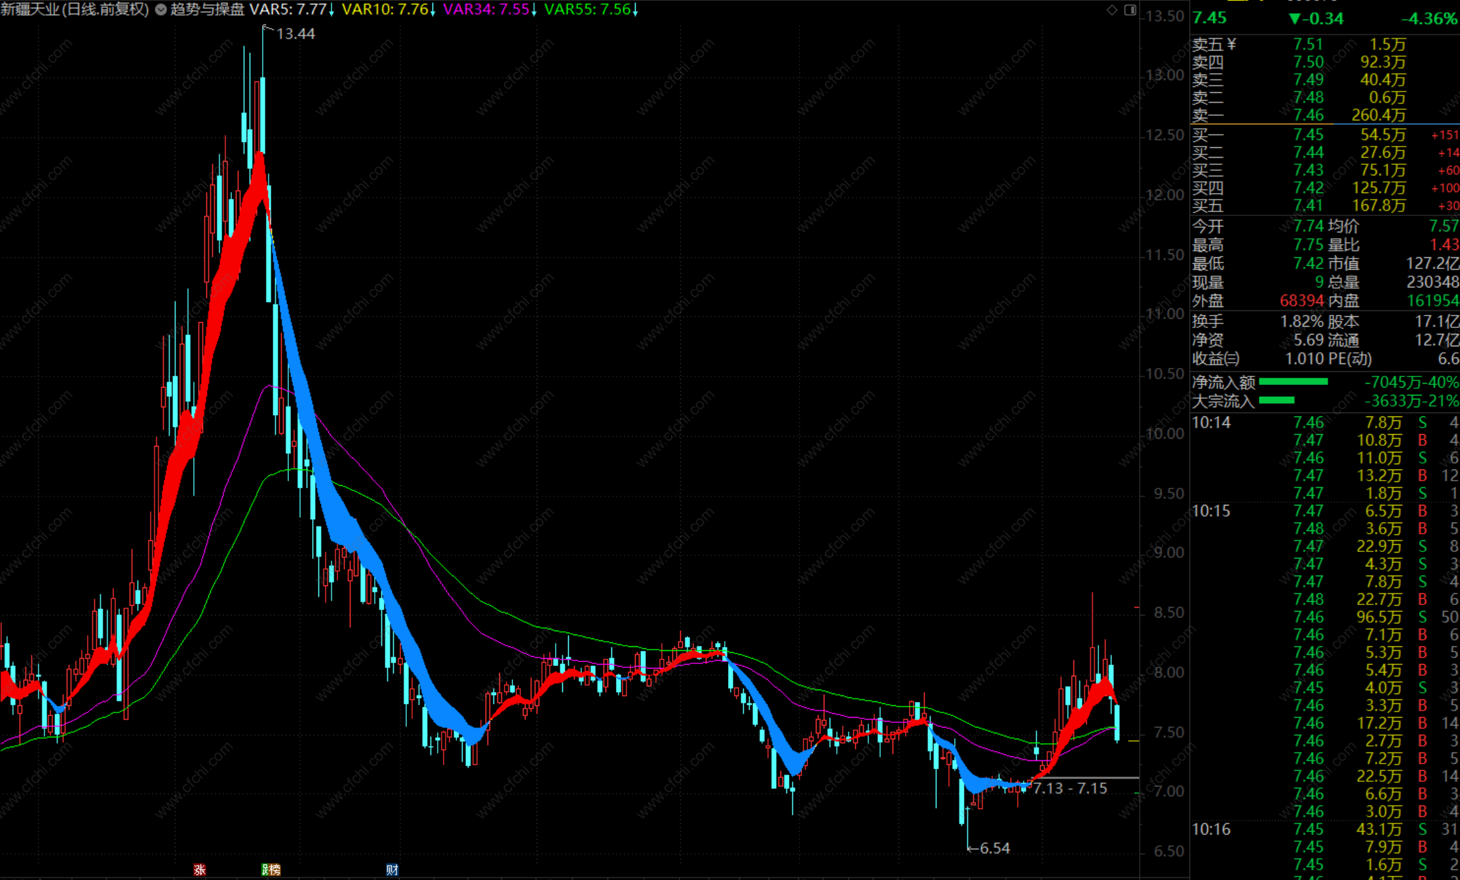
Task: Open the indicator dropdown beside 趋势与操盘
Action: [161, 10]
